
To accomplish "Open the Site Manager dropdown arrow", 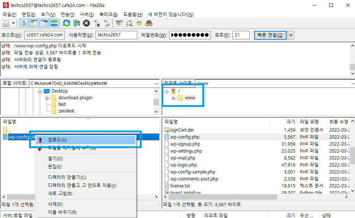I will click(x=14, y=23).
